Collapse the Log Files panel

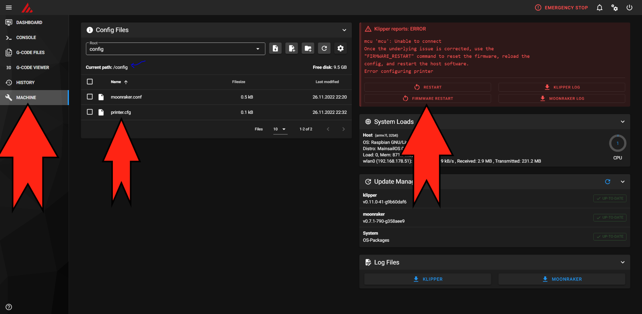(623, 262)
